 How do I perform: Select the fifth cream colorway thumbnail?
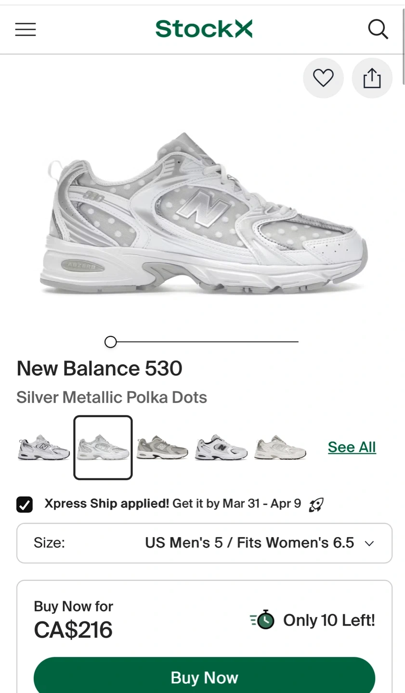click(280, 448)
